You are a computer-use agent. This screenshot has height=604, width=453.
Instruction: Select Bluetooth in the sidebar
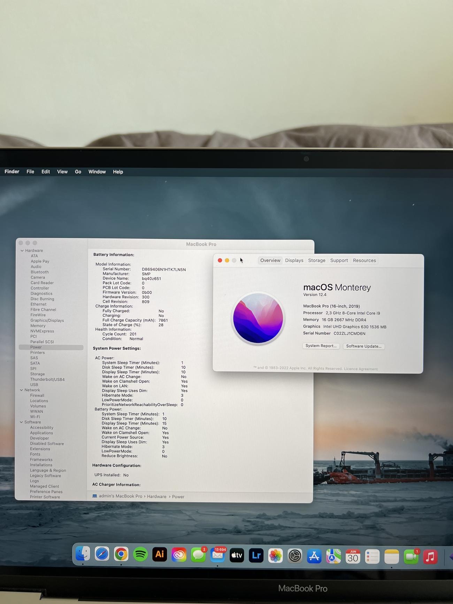click(40, 272)
